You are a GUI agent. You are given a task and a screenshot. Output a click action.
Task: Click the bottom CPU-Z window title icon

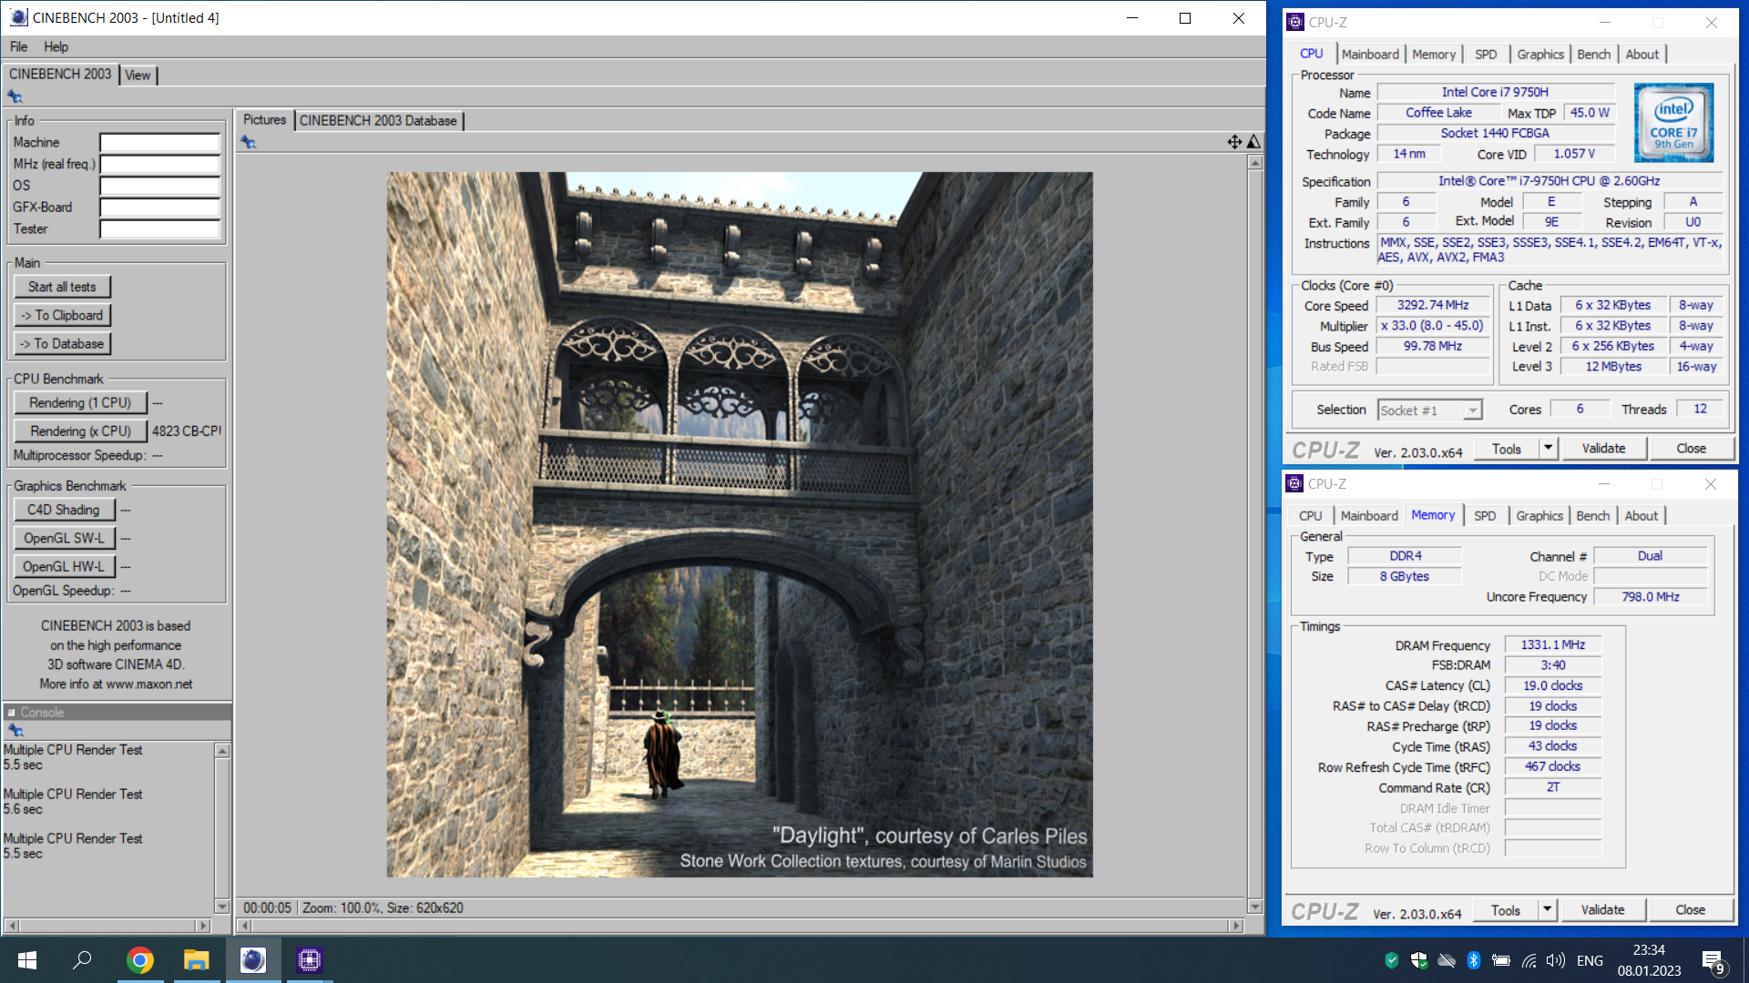pos(1294,483)
